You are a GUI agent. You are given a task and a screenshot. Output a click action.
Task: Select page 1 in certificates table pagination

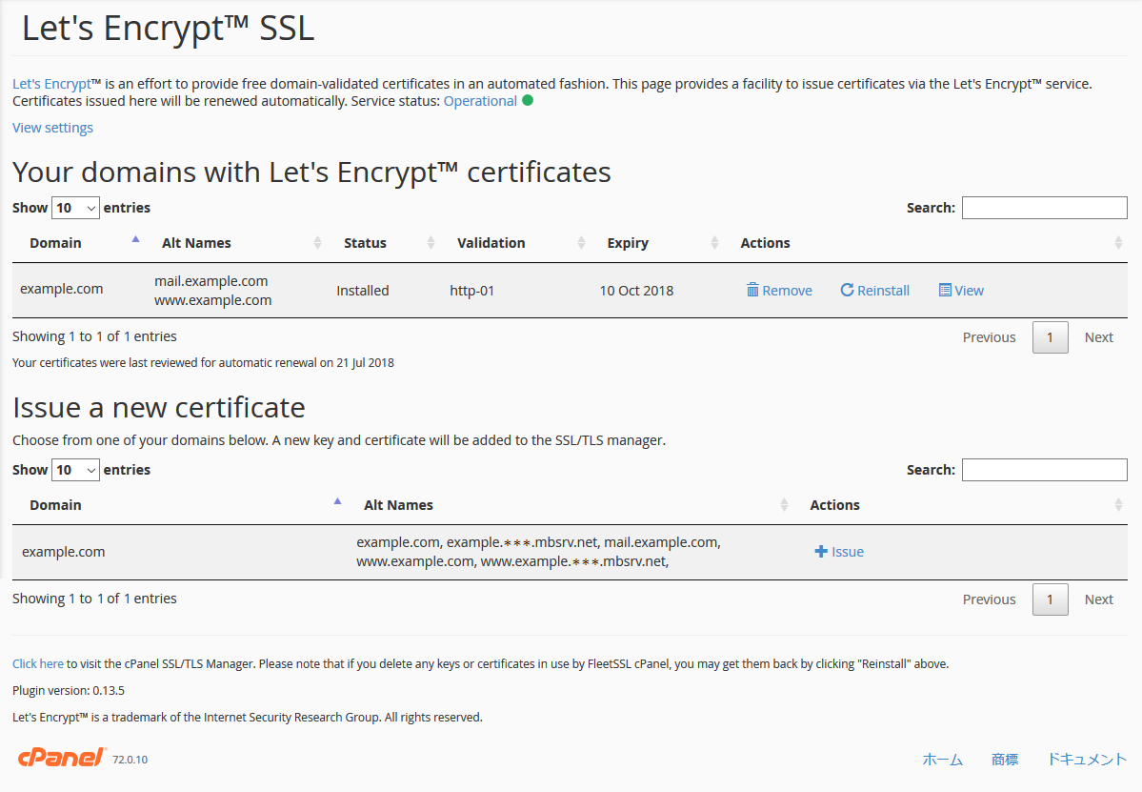click(x=1050, y=337)
